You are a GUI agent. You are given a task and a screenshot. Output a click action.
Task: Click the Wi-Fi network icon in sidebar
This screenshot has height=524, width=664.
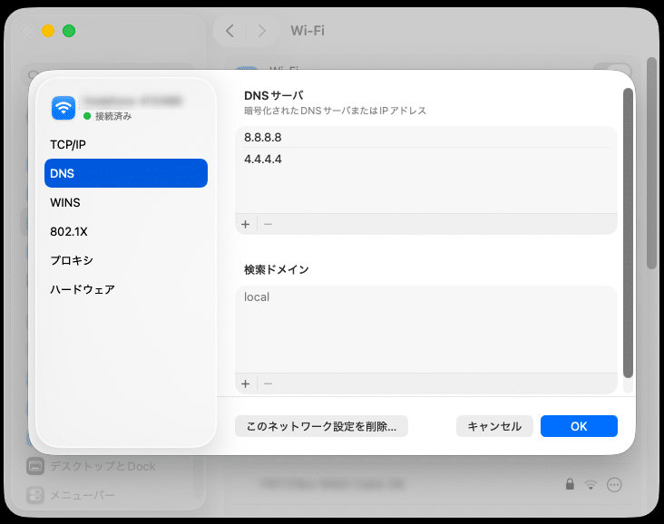pyautogui.click(x=63, y=108)
